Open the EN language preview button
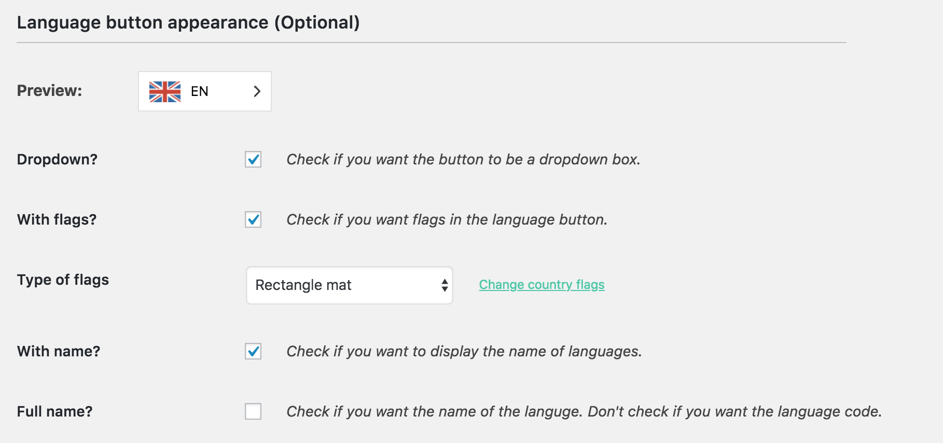This screenshot has height=443, width=943. [205, 91]
